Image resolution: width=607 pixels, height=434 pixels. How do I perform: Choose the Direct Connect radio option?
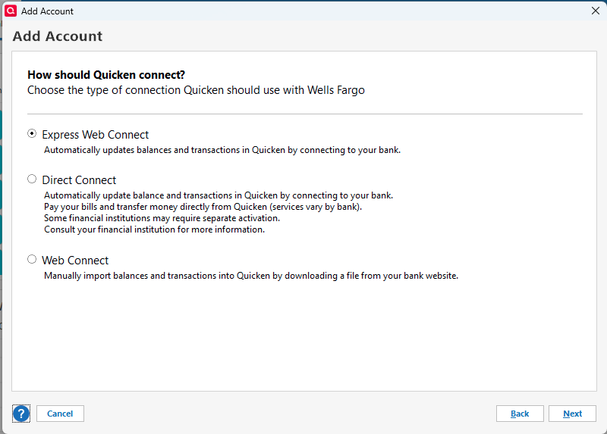click(32, 179)
